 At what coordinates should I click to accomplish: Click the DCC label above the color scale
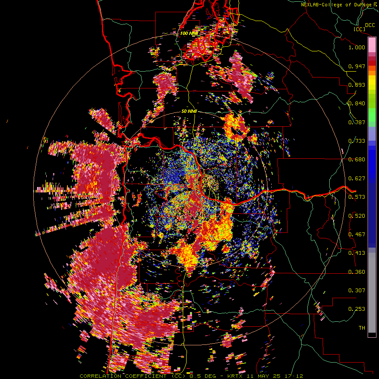click(370, 25)
